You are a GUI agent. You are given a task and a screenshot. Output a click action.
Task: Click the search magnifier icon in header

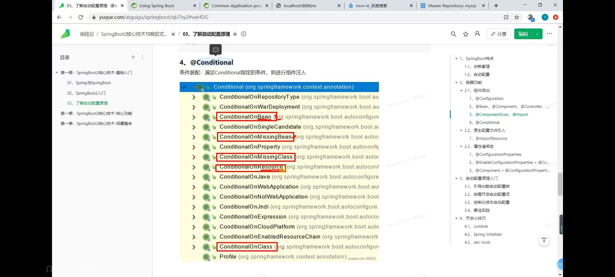point(453,34)
